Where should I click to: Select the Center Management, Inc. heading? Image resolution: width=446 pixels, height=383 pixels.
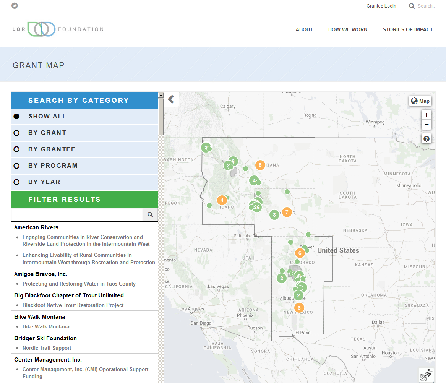click(48, 360)
